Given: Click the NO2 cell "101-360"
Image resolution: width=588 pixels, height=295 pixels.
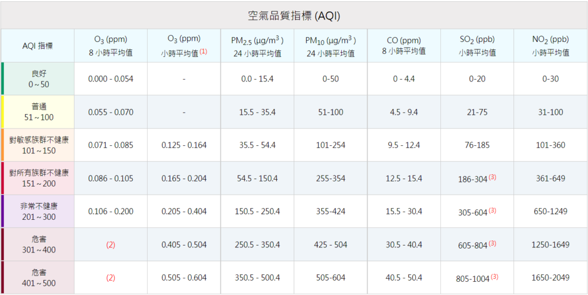Looking at the screenshot, I should coord(551,145).
